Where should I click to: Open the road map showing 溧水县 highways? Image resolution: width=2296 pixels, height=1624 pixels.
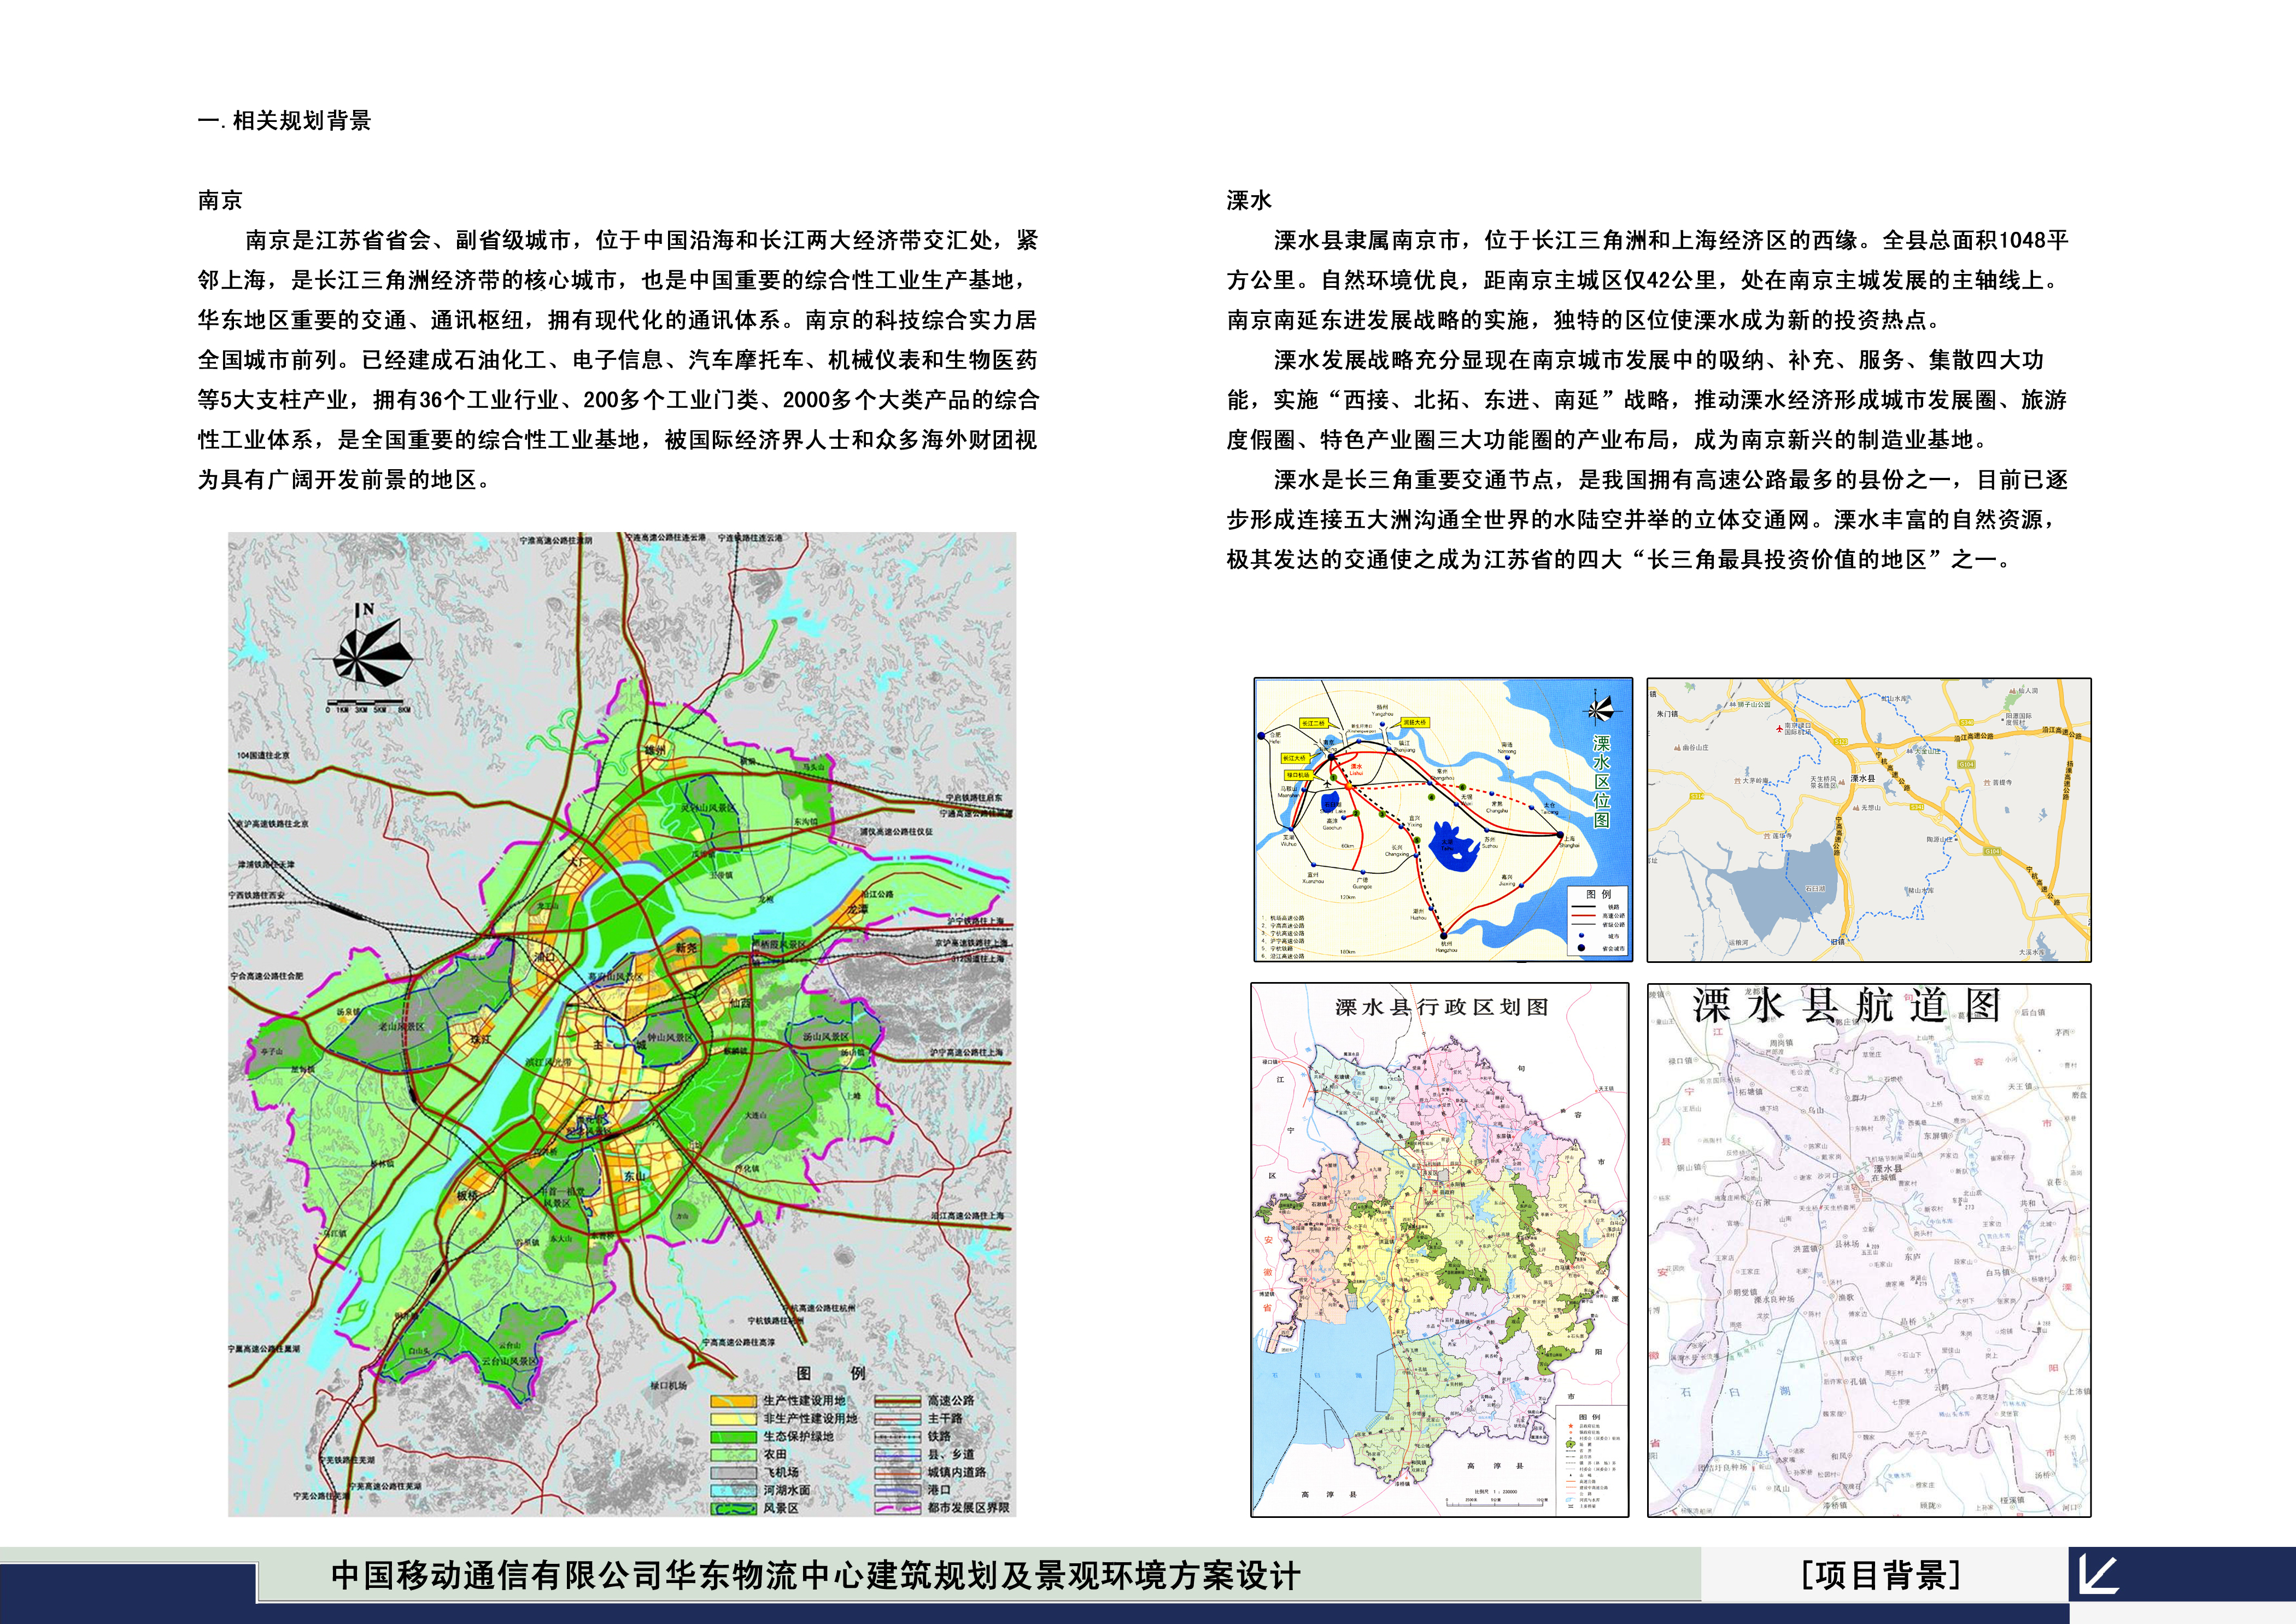point(1869,820)
